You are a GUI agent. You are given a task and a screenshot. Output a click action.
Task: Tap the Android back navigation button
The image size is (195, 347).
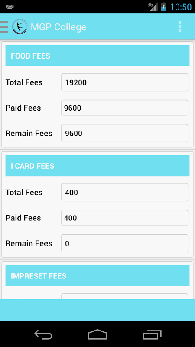pyautogui.click(x=43, y=334)
